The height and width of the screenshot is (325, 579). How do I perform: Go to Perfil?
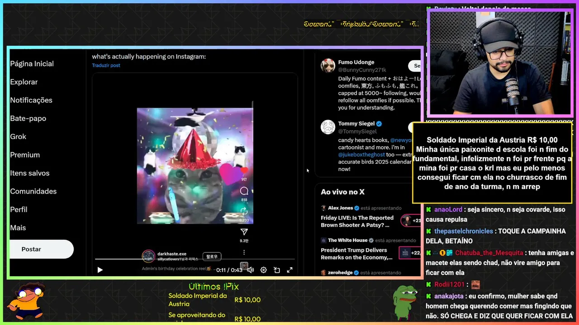pyautogui.click(x=19, y=209)
